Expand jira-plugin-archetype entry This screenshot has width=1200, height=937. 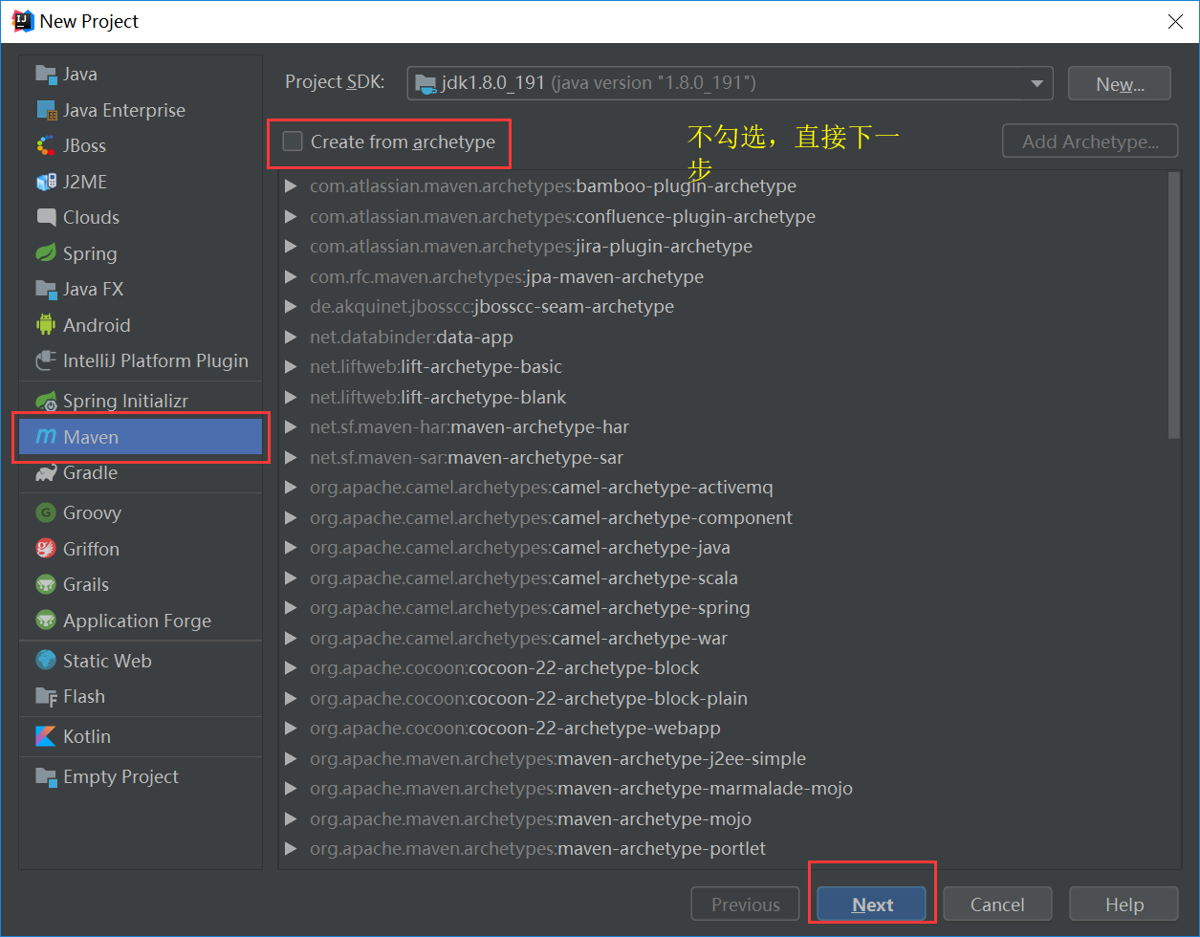[292, 247]
